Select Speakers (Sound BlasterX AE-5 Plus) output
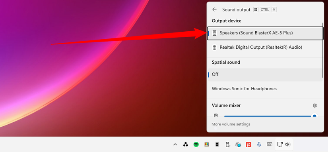 pos(265,33)
